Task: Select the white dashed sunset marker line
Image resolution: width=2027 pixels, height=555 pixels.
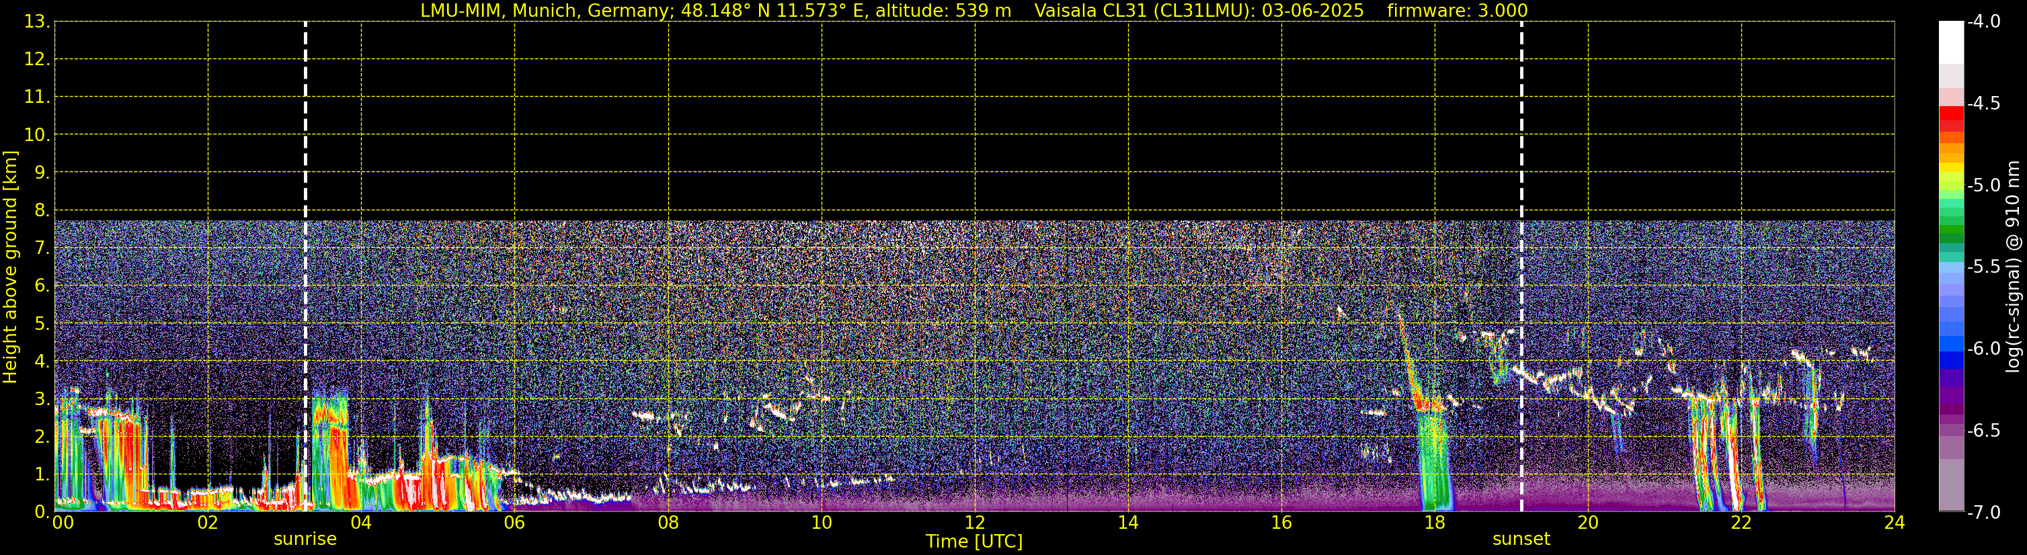Action: click(1521, 267)
